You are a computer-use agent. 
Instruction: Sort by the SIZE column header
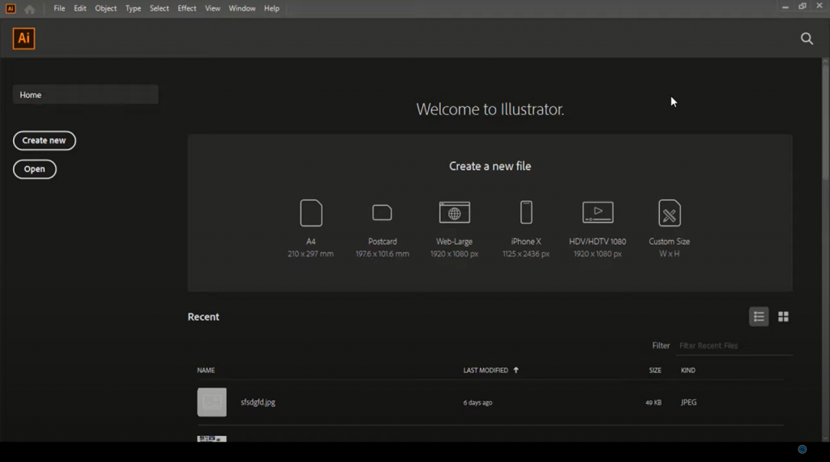point(655,370)
